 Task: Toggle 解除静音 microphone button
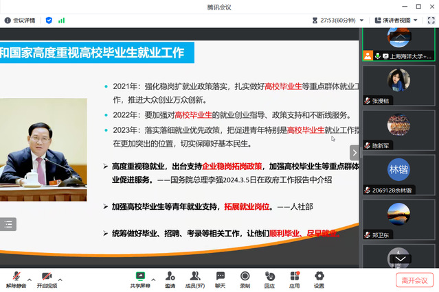point(15,278)
